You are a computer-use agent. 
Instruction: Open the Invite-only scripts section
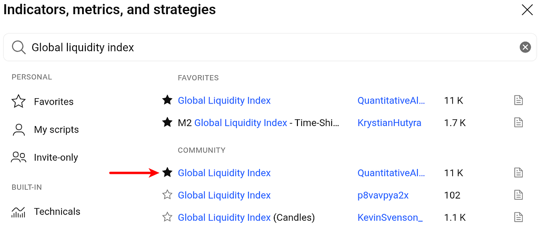pos(45,158)
